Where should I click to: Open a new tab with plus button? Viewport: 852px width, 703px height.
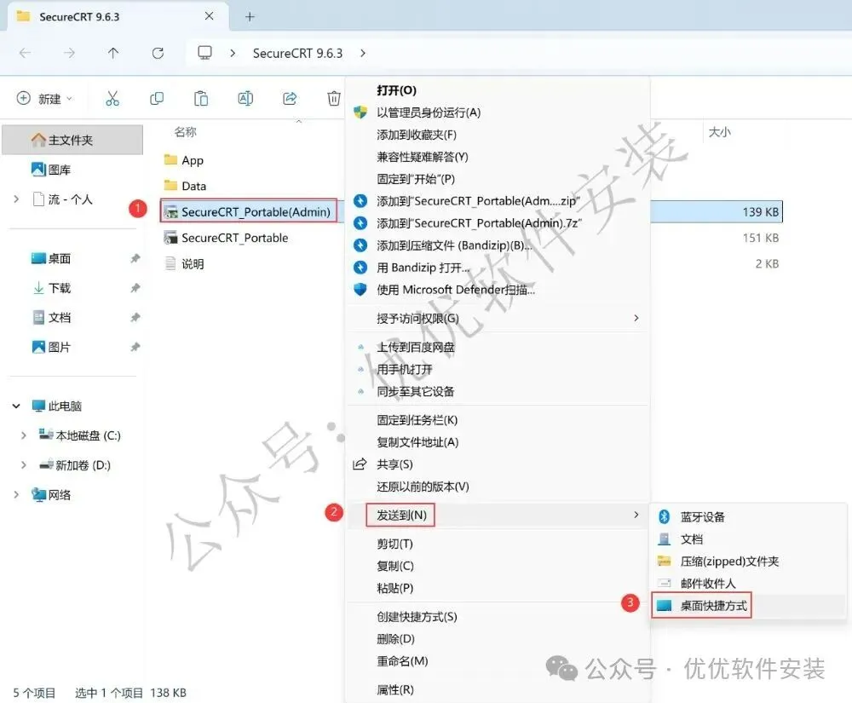click(250, 17)
